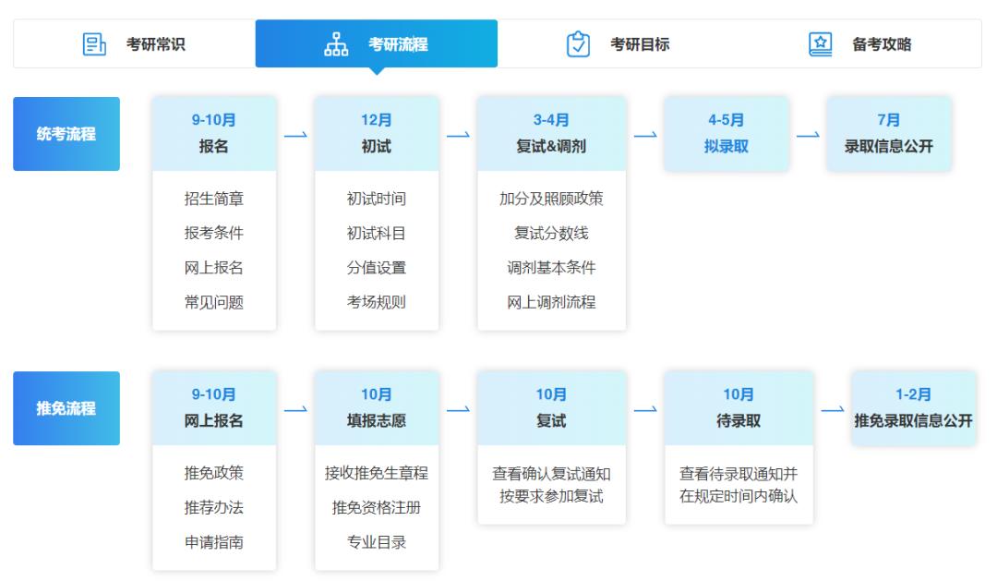Open the 专业目录 link
Screen dimensions: 997x581
coord(377,541)
